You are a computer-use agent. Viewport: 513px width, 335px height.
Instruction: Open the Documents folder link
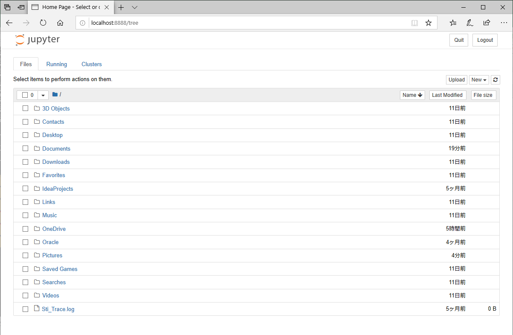pos(56,149)
